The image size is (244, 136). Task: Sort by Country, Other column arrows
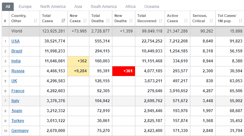click(x=35, y=21)
